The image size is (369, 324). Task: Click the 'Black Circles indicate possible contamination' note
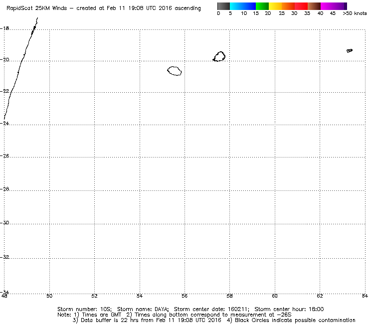pos(295,320)
